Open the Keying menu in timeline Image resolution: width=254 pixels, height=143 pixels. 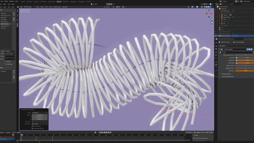click(8, 132)
